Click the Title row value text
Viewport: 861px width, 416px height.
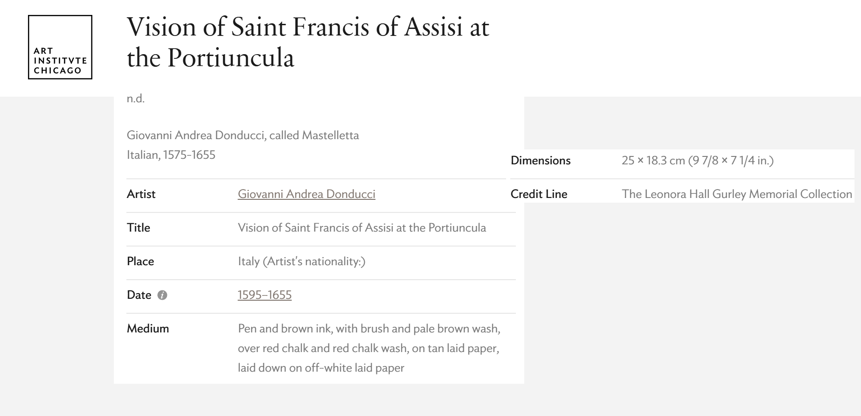click(361, 228)
